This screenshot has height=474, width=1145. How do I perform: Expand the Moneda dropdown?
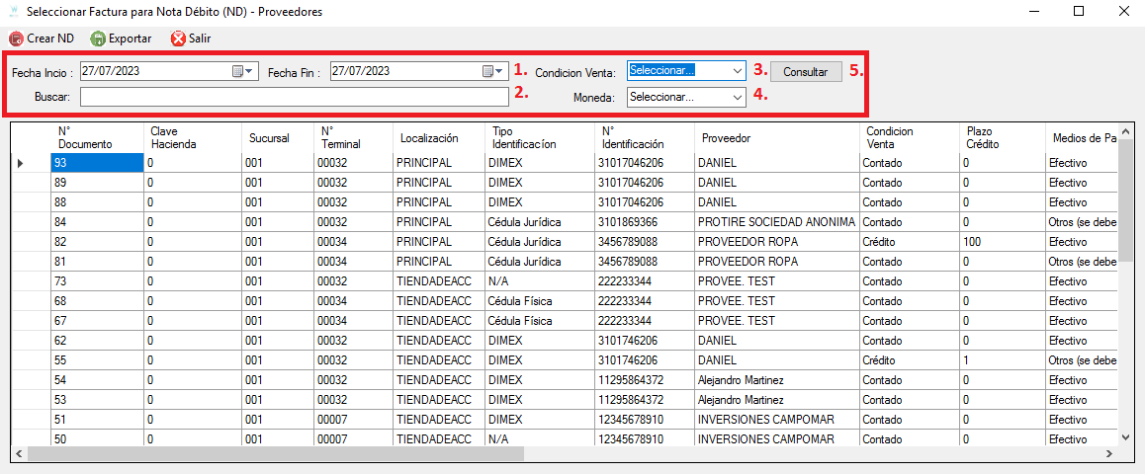tap(736, 97)
